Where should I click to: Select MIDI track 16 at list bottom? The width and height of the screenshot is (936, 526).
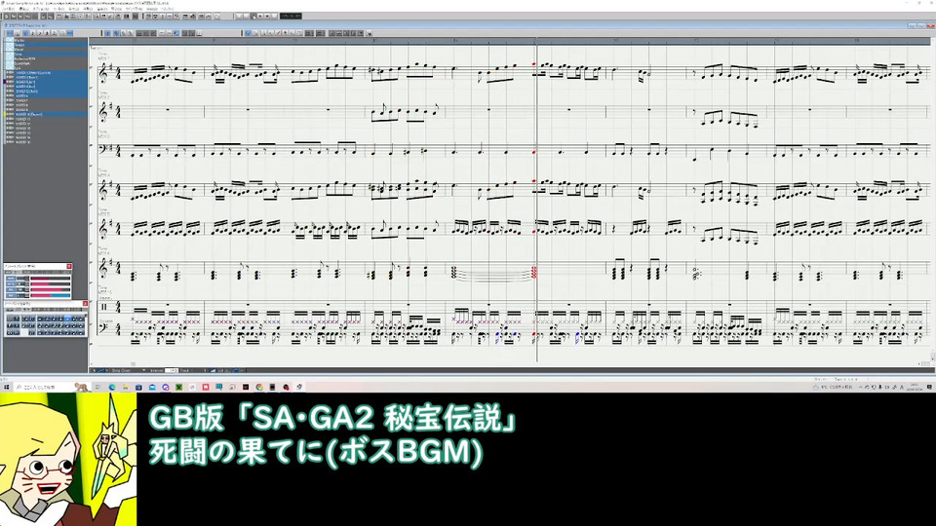46,142
